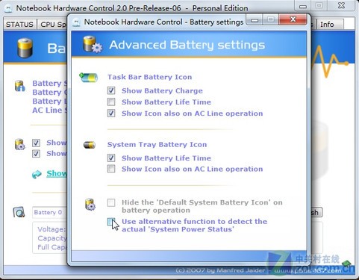Close the Battery settings dialog

pos(293,19)
